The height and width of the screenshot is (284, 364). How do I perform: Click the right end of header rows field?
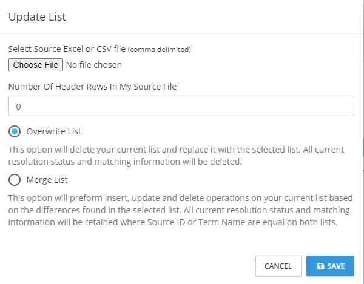[346, 106]
